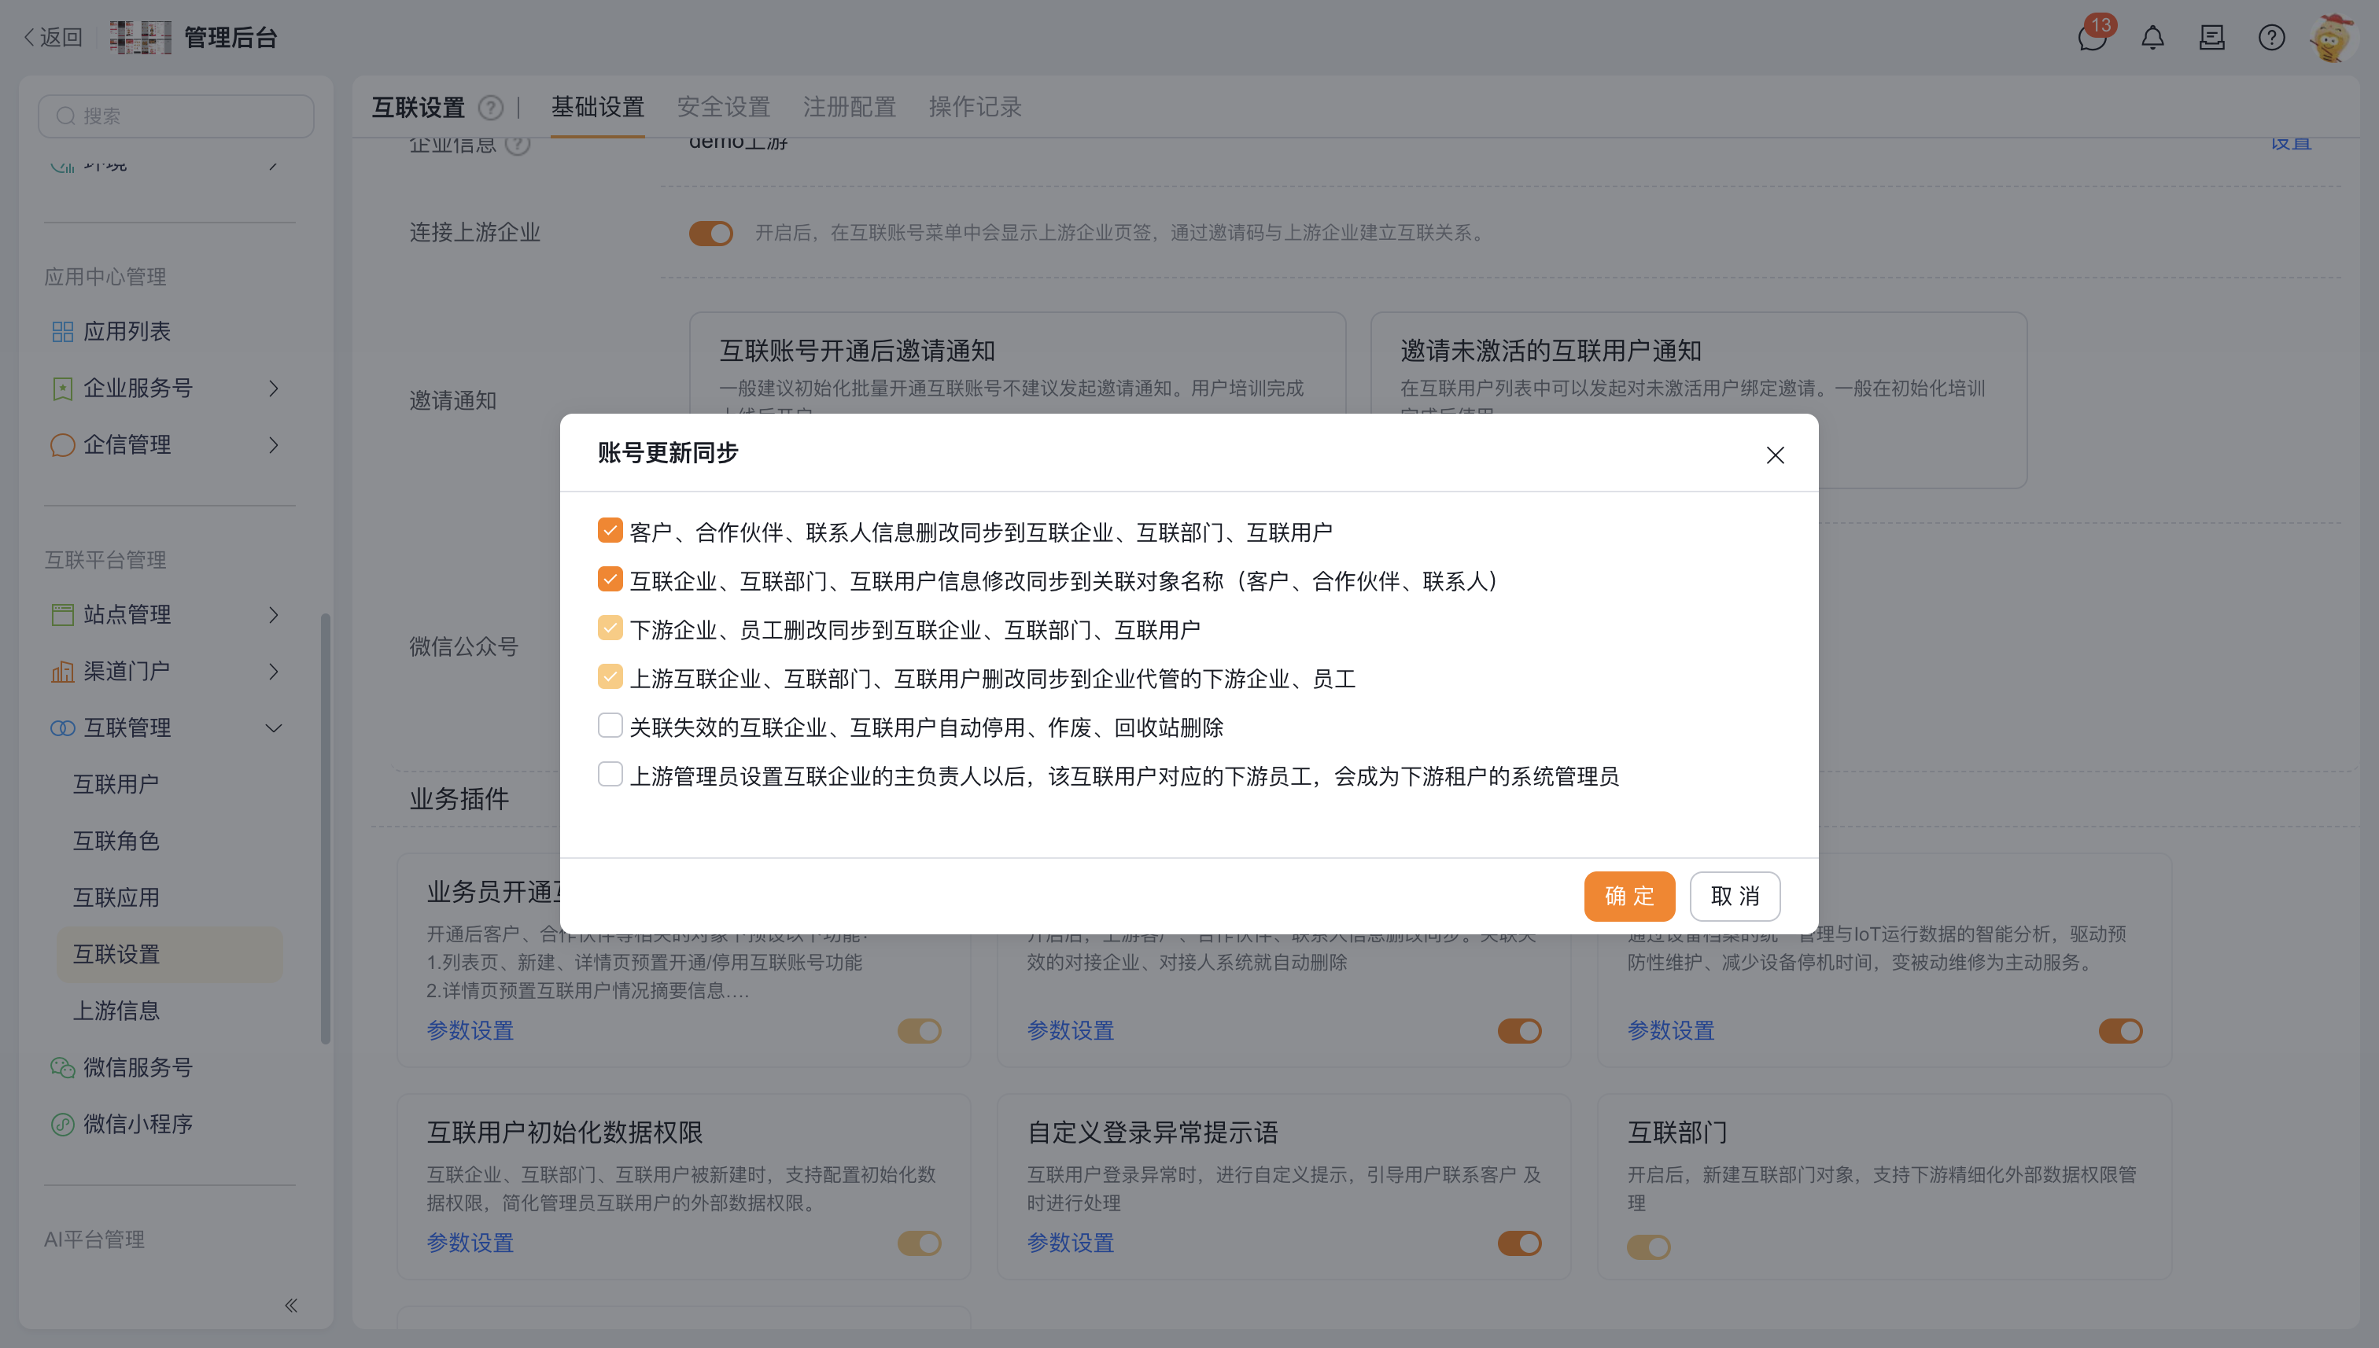Open the chat messages icon with badge 13
This screenshot has height=1348, width=2379.
point(2091,37)
